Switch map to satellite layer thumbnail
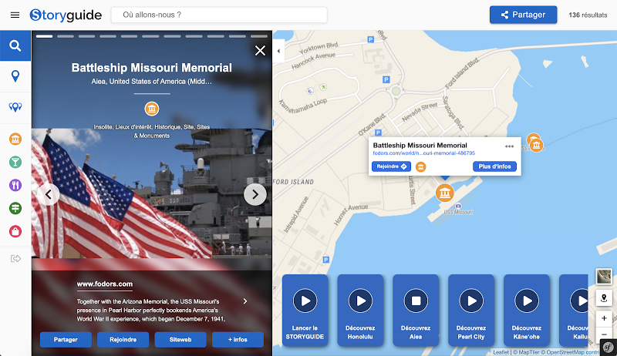This screenshot has width=617, height=356. (604, 276)
